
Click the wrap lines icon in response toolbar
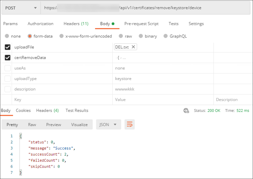130,124
